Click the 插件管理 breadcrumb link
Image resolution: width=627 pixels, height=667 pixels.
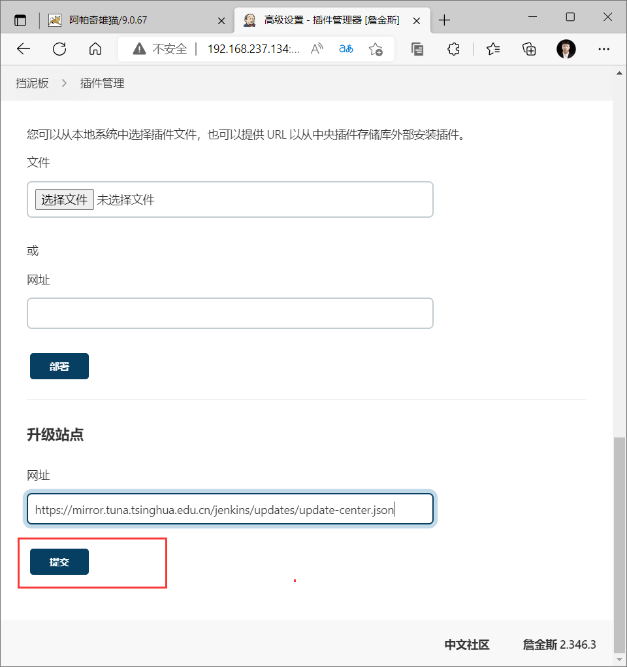coord(102,84)
